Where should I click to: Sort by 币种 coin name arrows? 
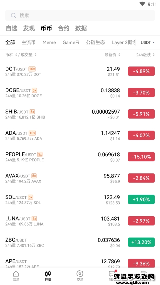coord(16,55)
